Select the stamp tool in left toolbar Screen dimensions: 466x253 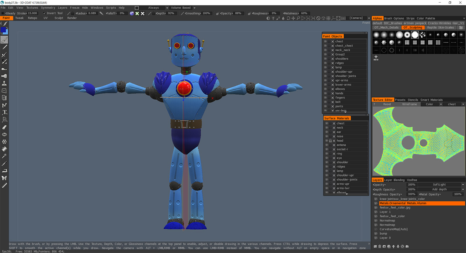[x=5, y=83]
